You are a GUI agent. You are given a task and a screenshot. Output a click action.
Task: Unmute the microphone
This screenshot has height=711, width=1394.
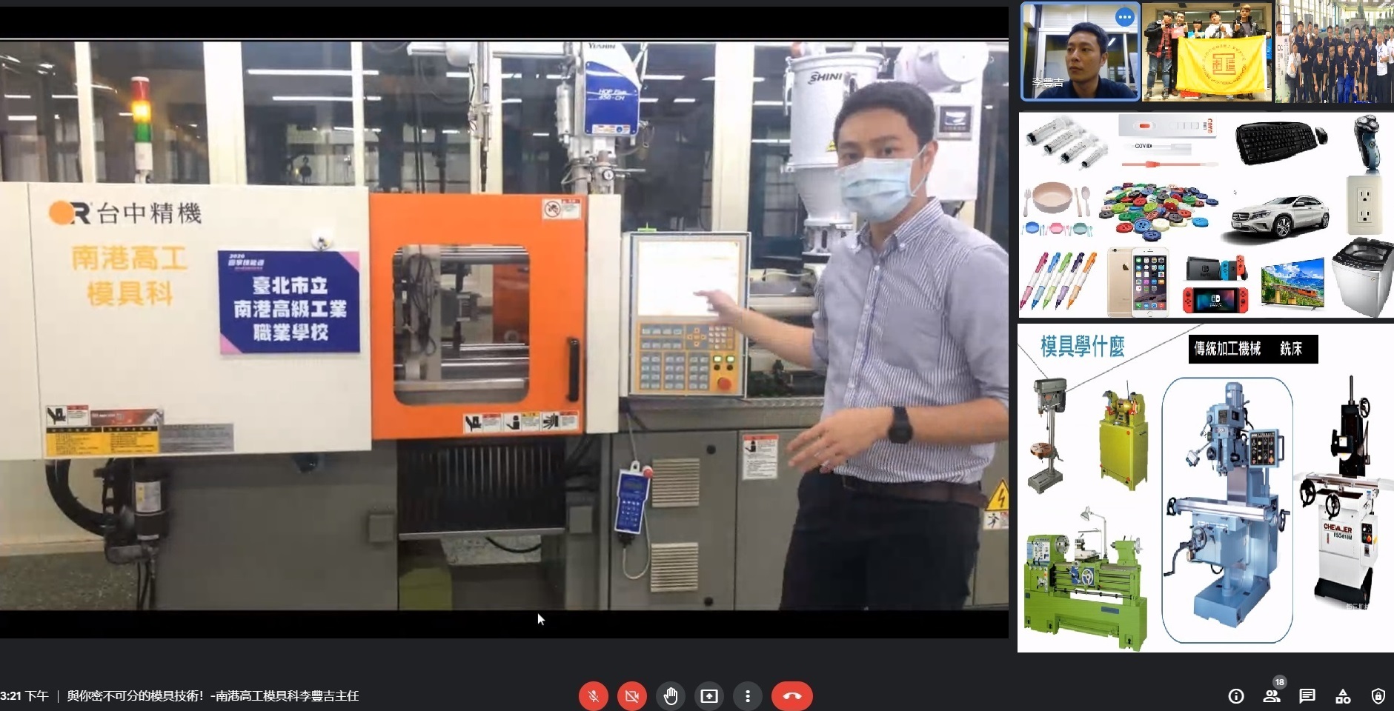(593, 696)
